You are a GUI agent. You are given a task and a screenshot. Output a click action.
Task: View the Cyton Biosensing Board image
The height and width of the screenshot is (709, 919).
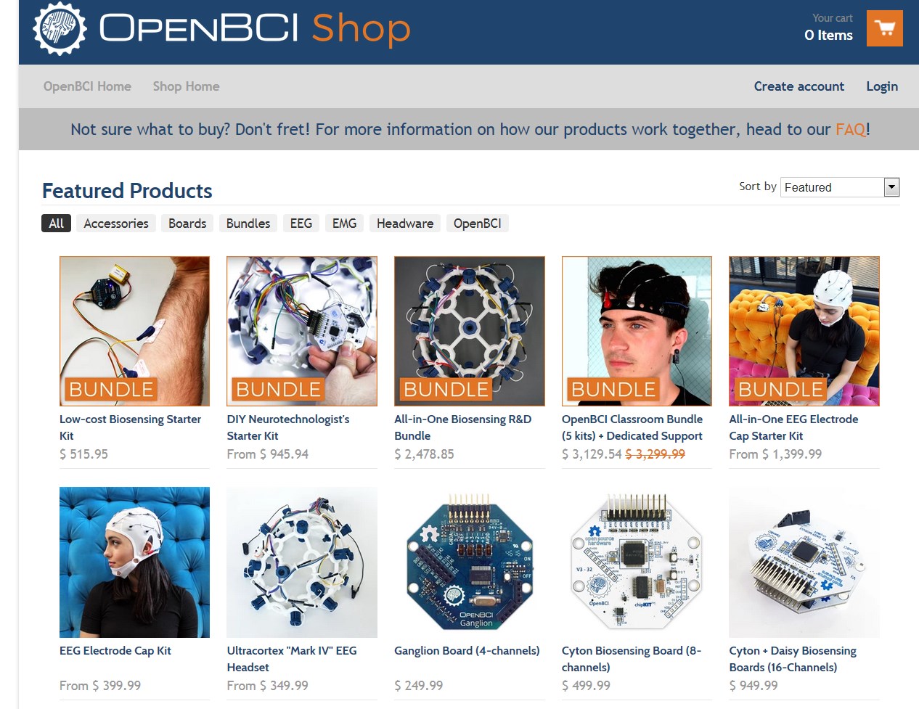(637, 562)
